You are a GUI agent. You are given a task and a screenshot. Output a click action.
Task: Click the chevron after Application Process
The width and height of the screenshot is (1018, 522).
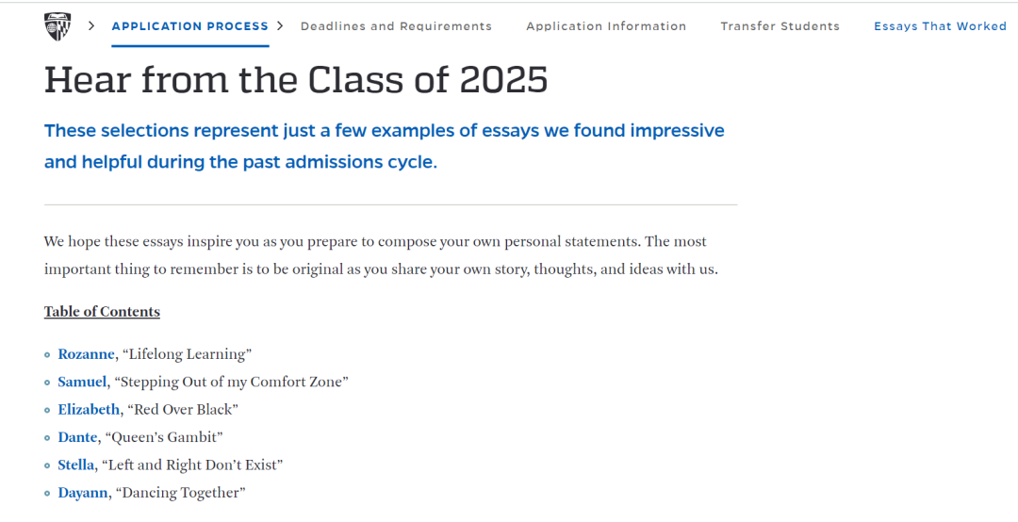tap(281, 26)
